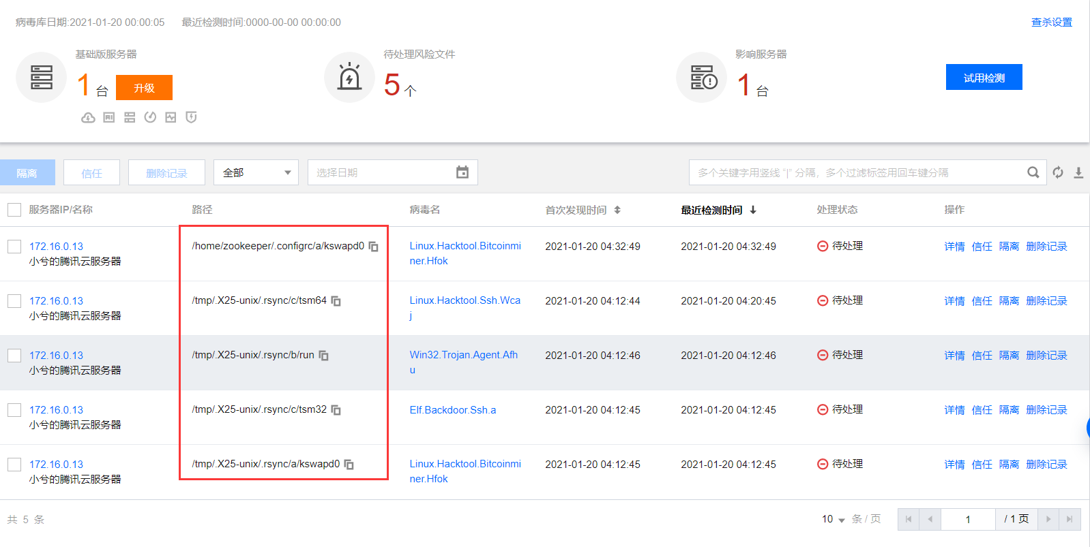Click the 路径 column header
The image size is (1090, 547).
click(x=202, y=210)
